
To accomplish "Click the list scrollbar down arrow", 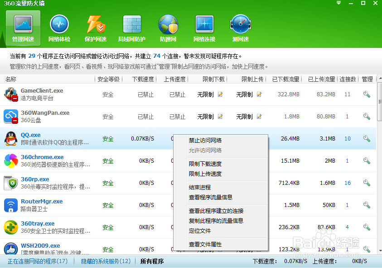I will pyautogui.click(x=380, y=251).
